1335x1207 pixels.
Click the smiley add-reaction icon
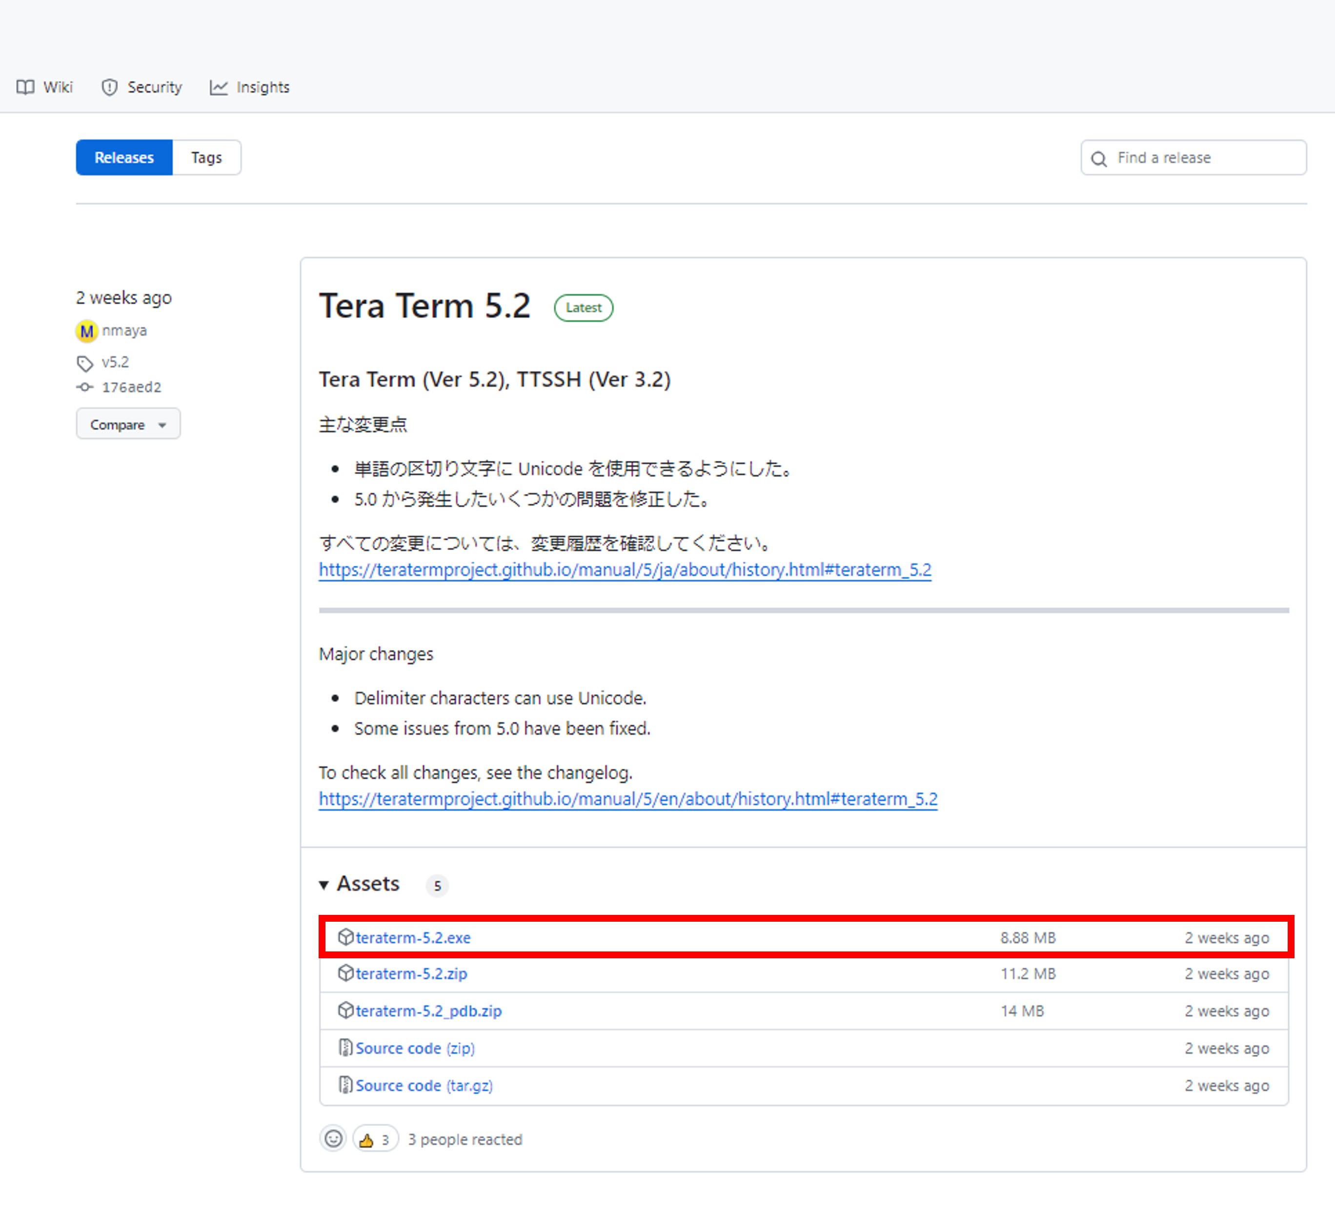pos(333,1138)
